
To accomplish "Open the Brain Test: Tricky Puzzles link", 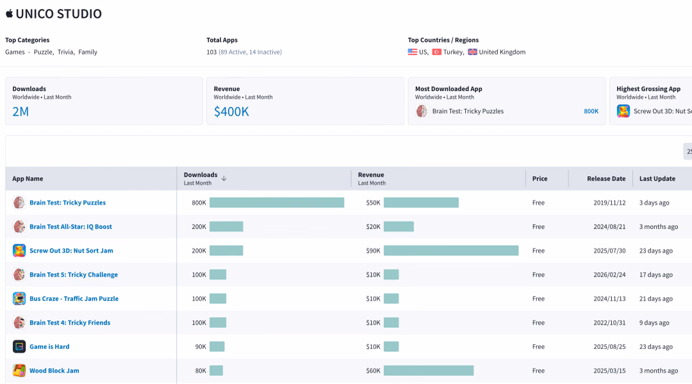I will tap(67, 203).
